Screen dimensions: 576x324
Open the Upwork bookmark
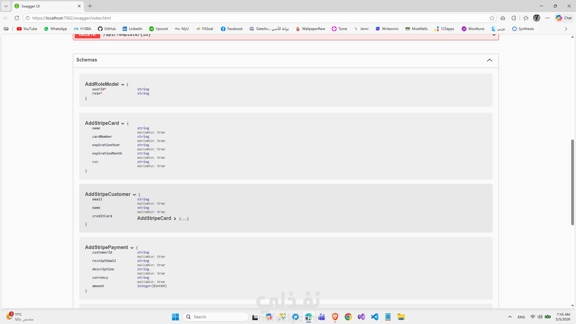point(159,29)
